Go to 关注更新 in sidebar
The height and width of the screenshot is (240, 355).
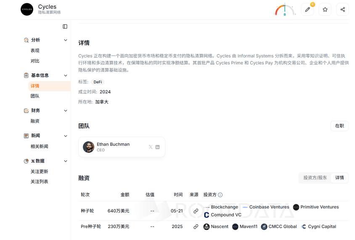[x=40, y=171]
